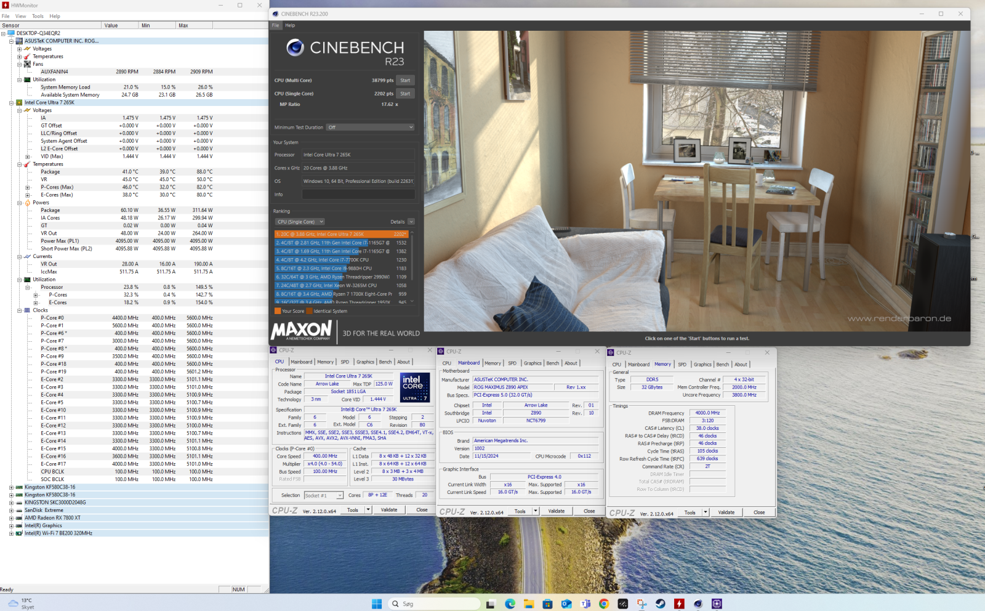Click the AMD Radeon RX 7800 XT card icon
The height and width of the screenshot is (611, 985).
pos(19,518)
